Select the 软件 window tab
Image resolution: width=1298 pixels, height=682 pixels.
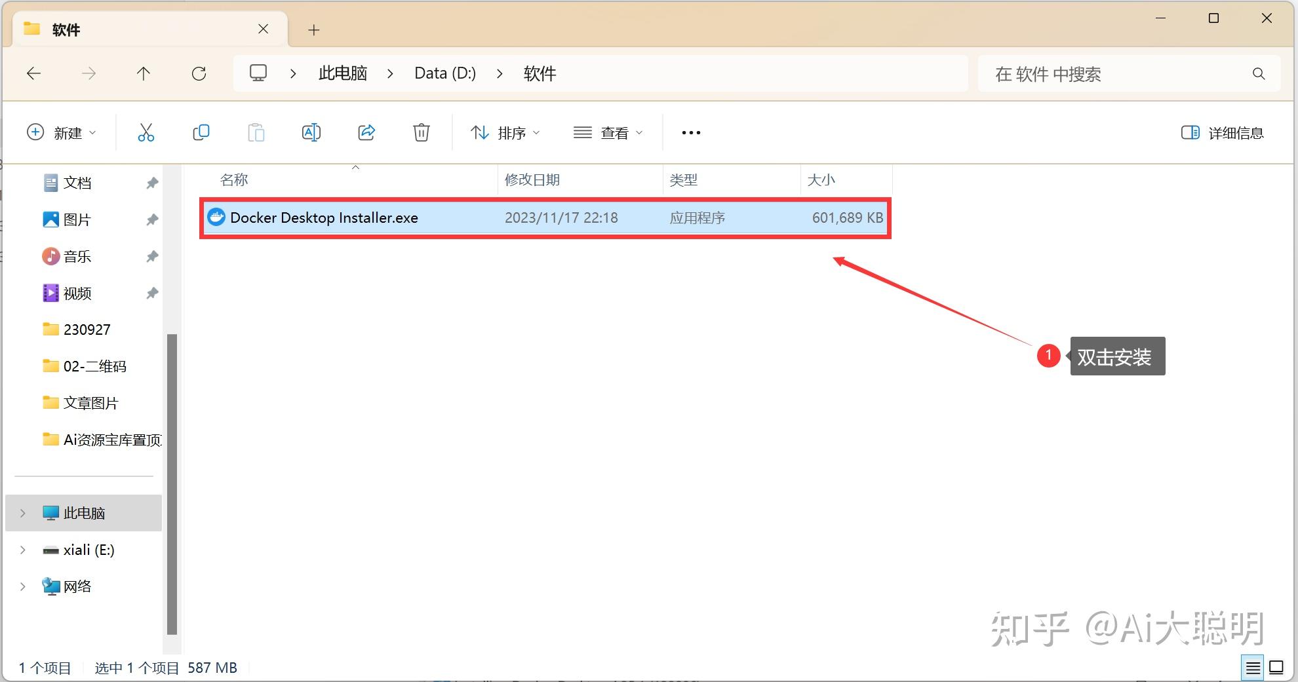tap(151, 29)
